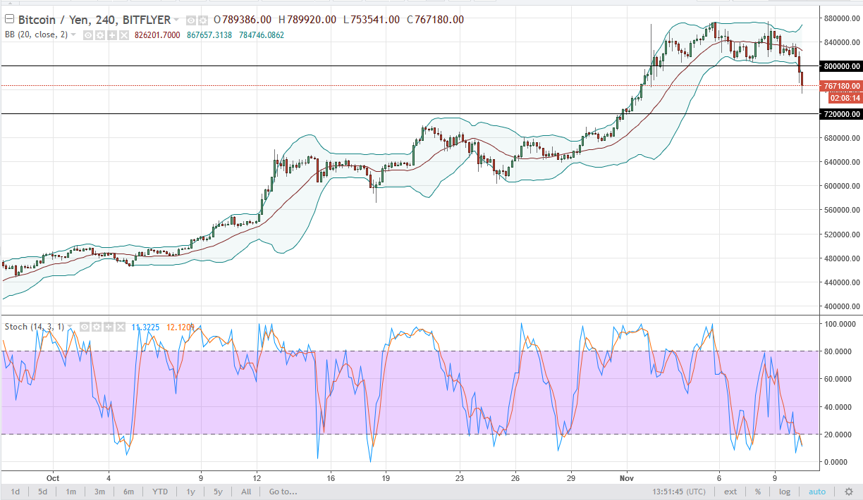
Task: Open Bollinger Bands settings gear
Action: tap(100, 35)
